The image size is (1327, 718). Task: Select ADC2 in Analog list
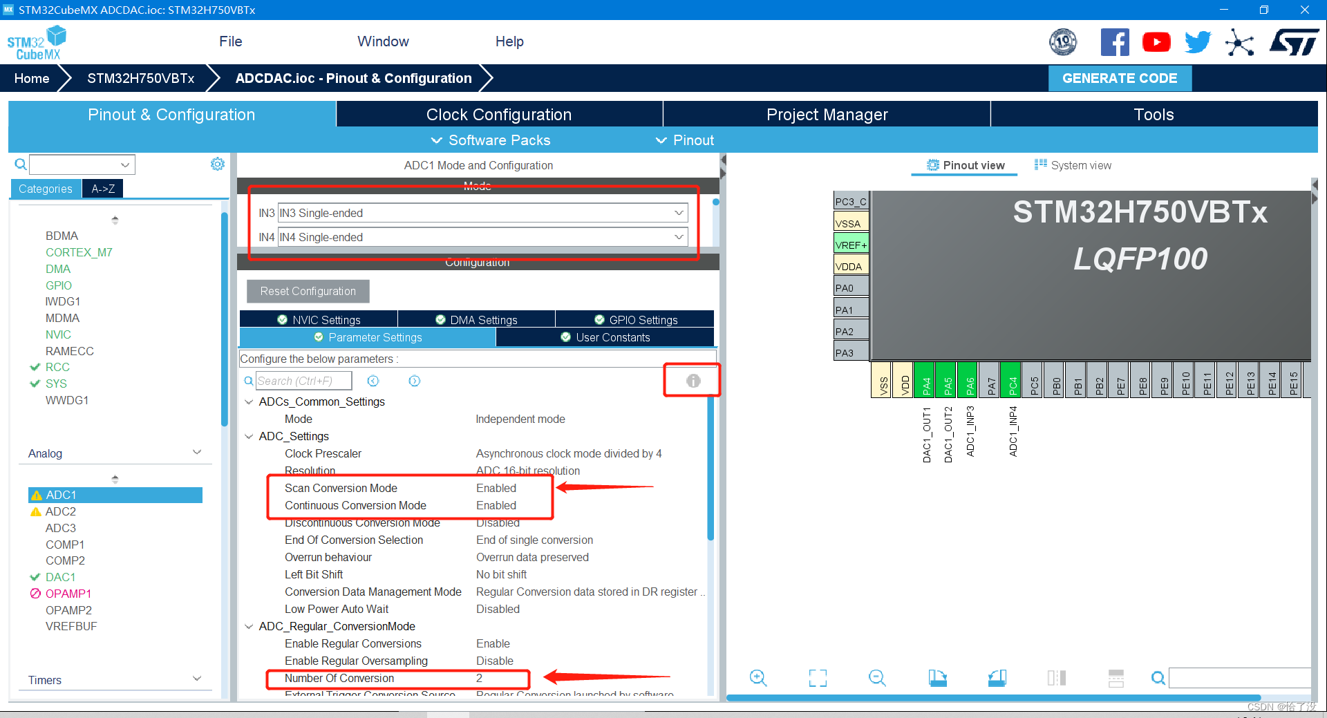coord(61,511)
